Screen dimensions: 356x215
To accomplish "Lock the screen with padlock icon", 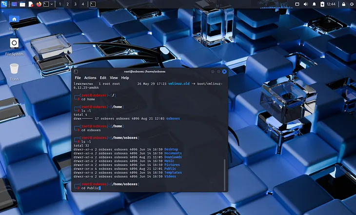I will tap(343, 4).
